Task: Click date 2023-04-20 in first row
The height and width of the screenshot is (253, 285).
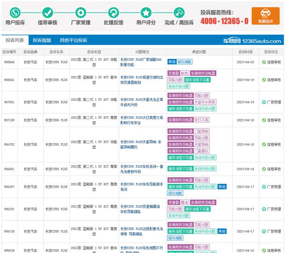Action: [x=246, y=62]
